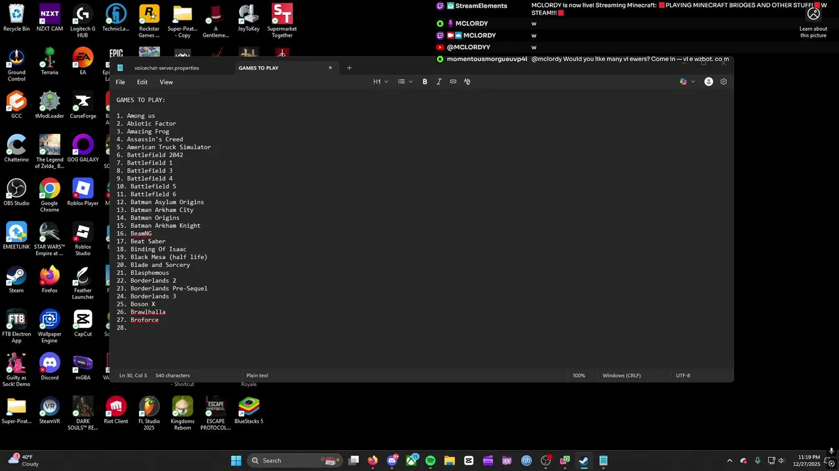Image resolution: width=839 pixels, height=471 pixels.
Task: Click the line '5. American Truck Simulator'
Action: click(x=164, y=147)
